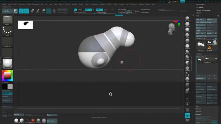Expand the Subtool section header

199,54
